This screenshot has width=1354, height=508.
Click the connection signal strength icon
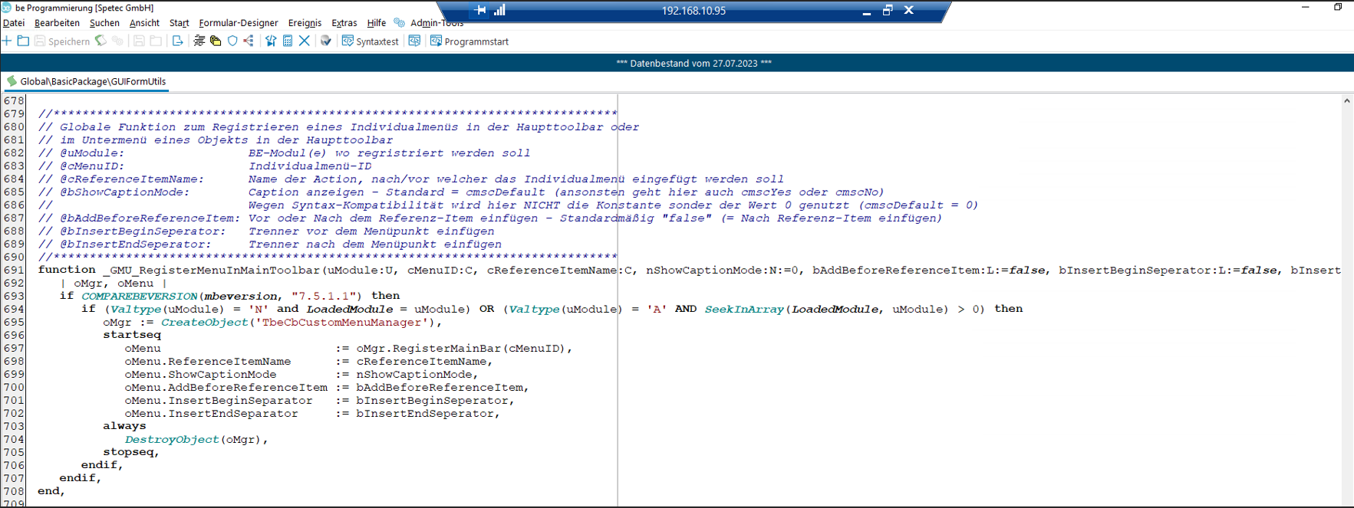[500, 10]
